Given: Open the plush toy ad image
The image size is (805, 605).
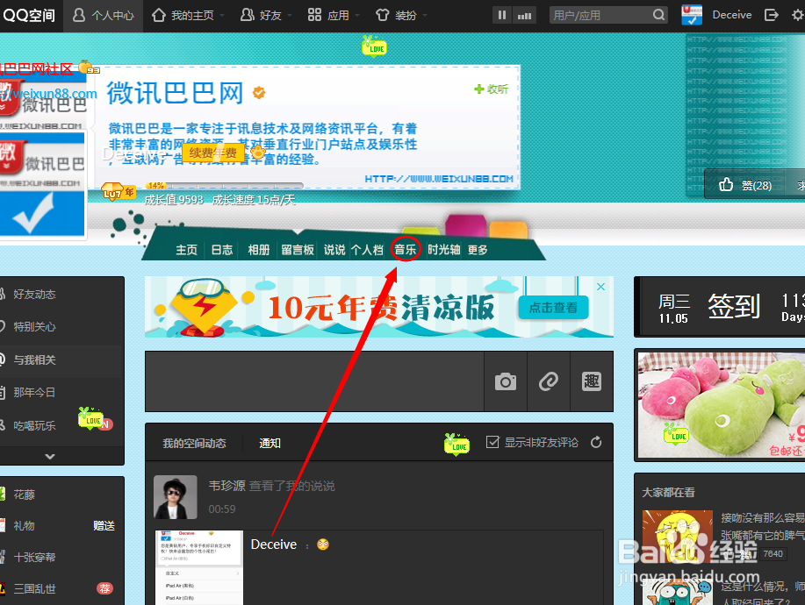Looking at the screenshot, I should pos(721,404).
